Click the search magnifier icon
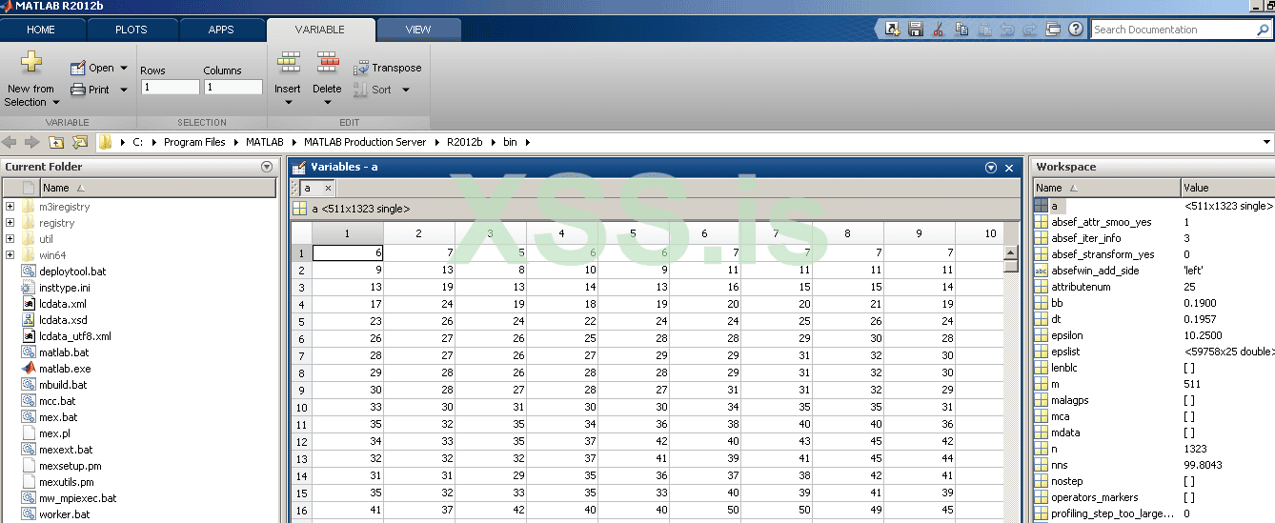 point(1263,30)
